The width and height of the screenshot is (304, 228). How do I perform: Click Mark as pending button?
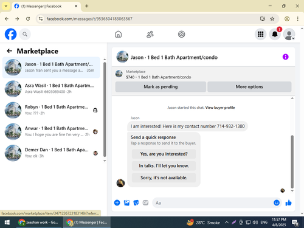[x=161, y=87]
